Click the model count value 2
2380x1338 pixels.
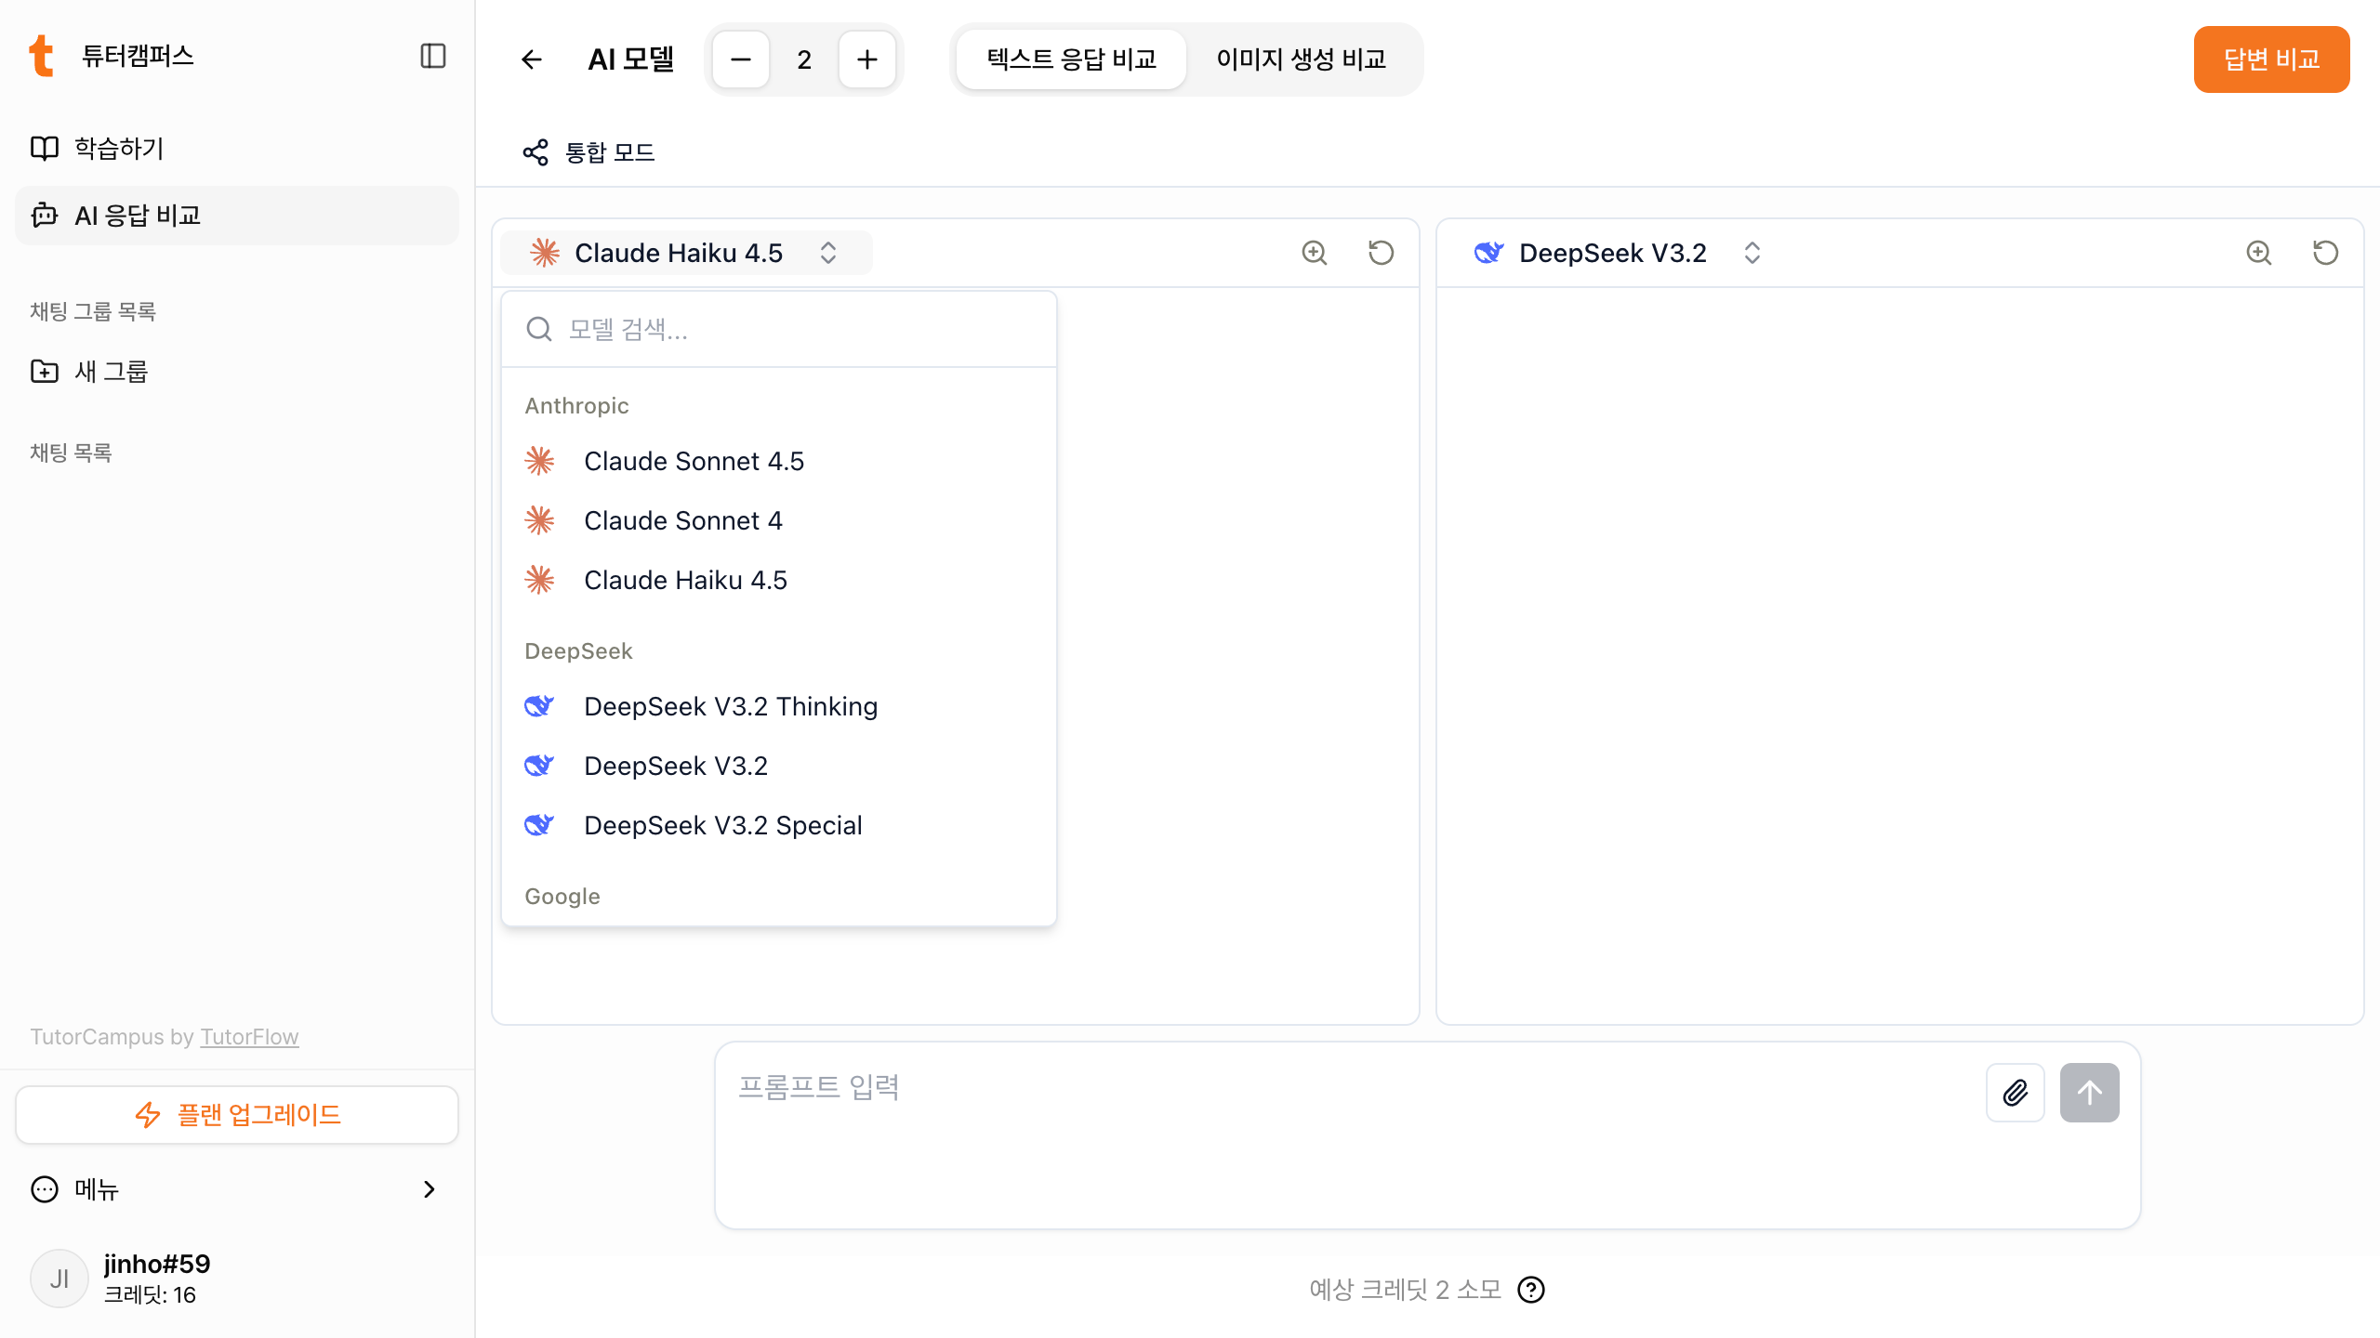click(x=804, y=59)
